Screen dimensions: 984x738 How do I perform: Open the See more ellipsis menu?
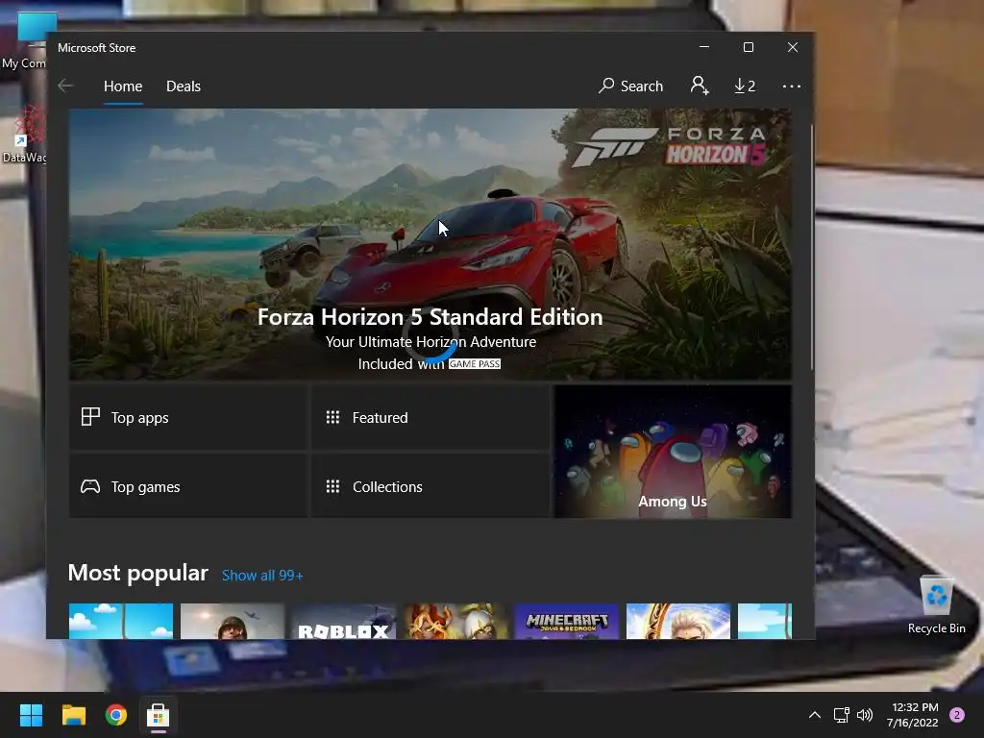[792, 86]
